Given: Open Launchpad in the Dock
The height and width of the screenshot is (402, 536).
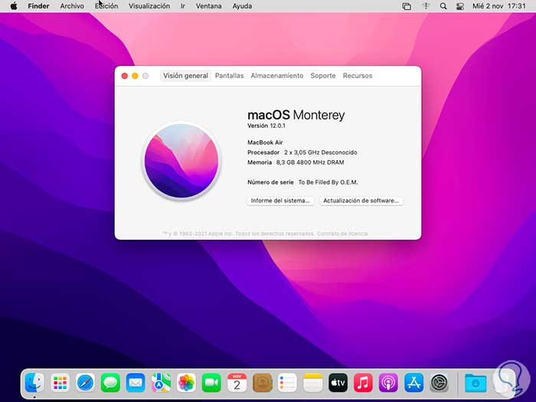Looking at the screenshot, I should pos(60,383).
